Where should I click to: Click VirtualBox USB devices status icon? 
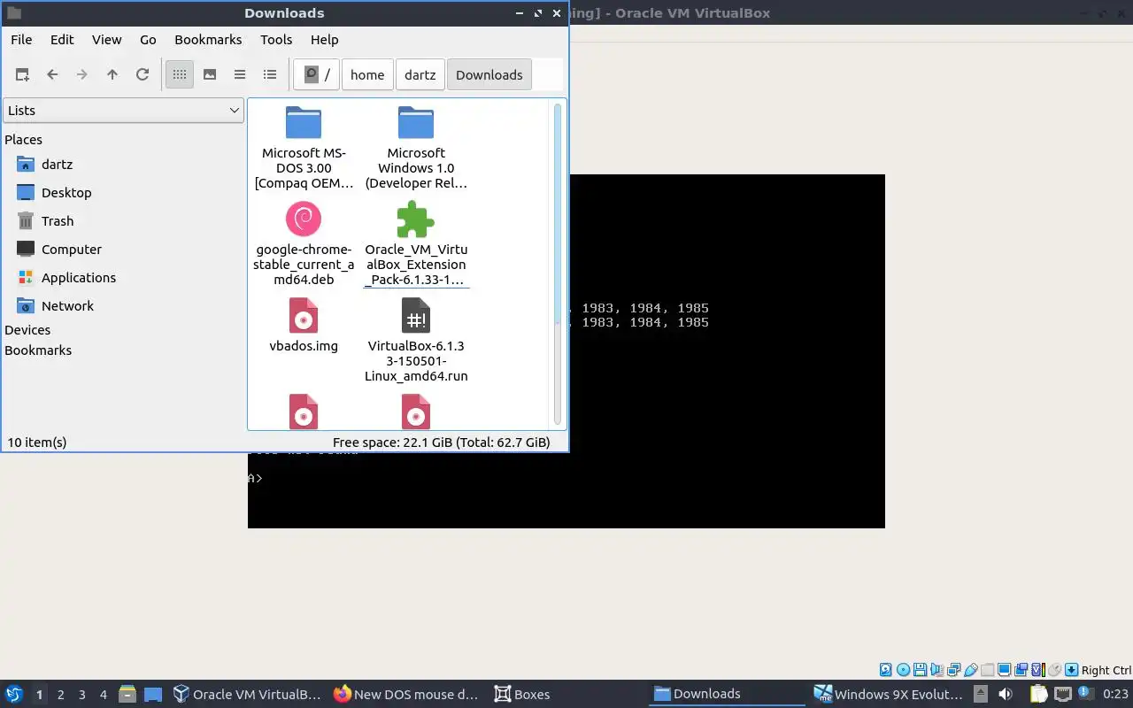[971, 670]
